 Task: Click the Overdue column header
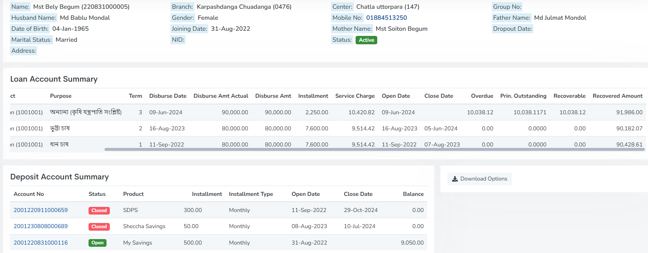(x=482, y=96)
